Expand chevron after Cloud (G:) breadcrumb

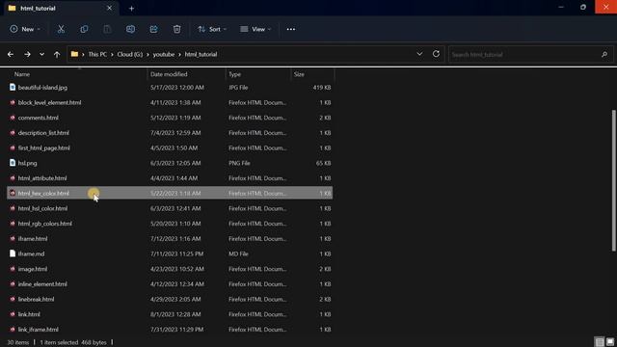pos(148,54)
